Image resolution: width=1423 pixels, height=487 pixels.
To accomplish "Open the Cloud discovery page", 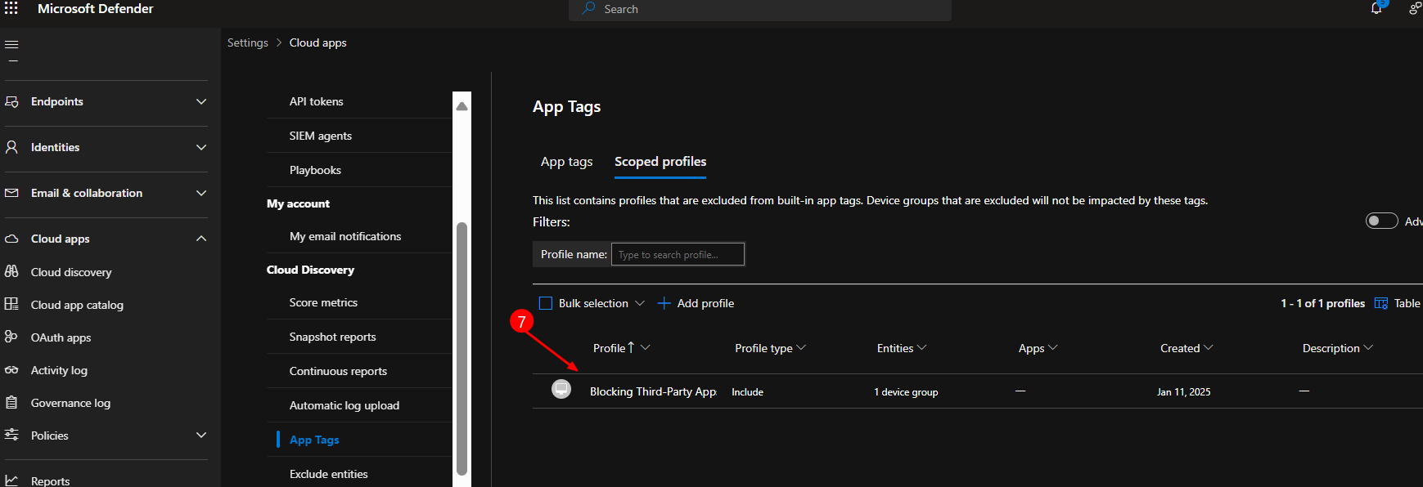I will point(71,272).
